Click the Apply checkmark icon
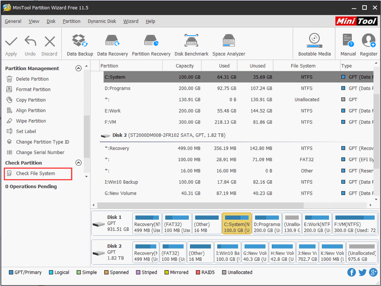The width and height of the screenshot is (381, 286). pyautogui.click(x=11, y=43)
